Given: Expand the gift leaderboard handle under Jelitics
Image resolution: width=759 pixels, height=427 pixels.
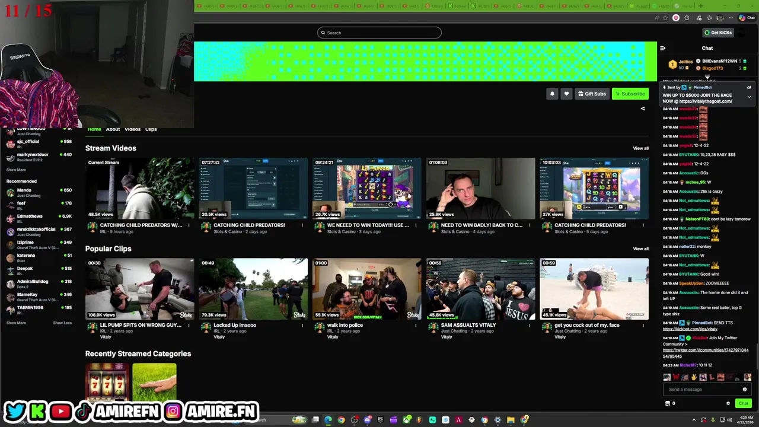Looking at the screenshot, I should [x=707, y=77].
